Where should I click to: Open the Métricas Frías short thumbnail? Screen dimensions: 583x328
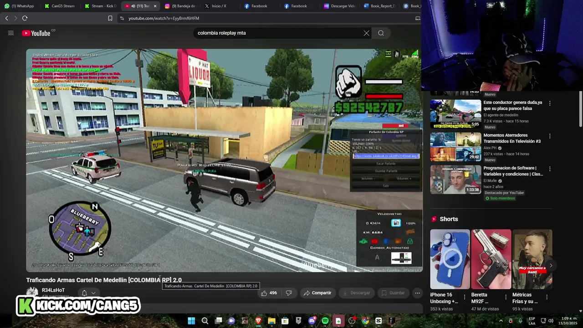click(x=532, y=259)
